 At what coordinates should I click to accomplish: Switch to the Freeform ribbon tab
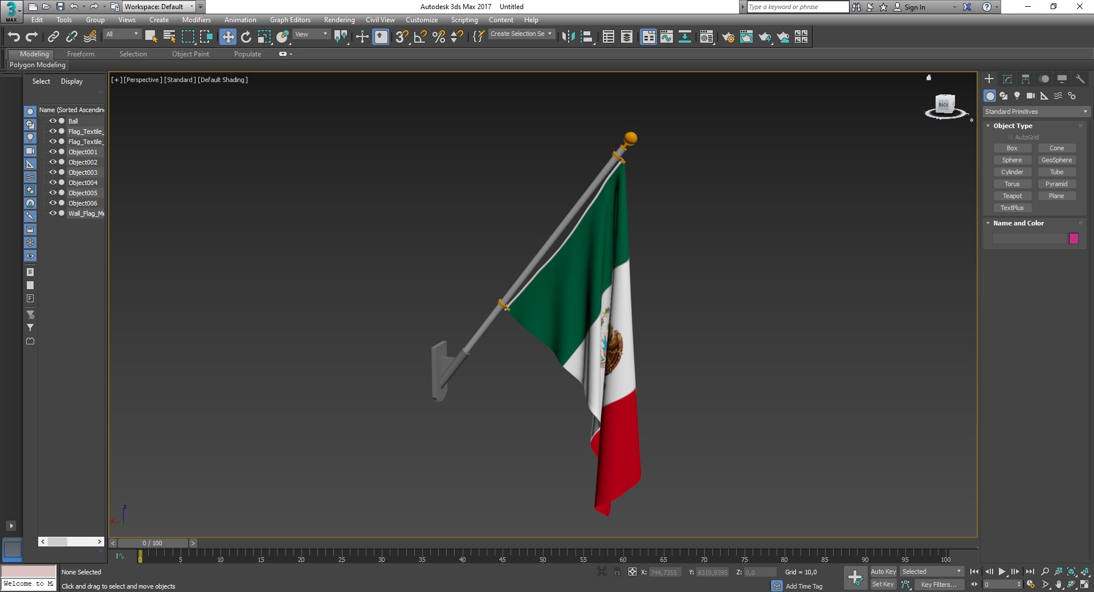pos(81,54)
